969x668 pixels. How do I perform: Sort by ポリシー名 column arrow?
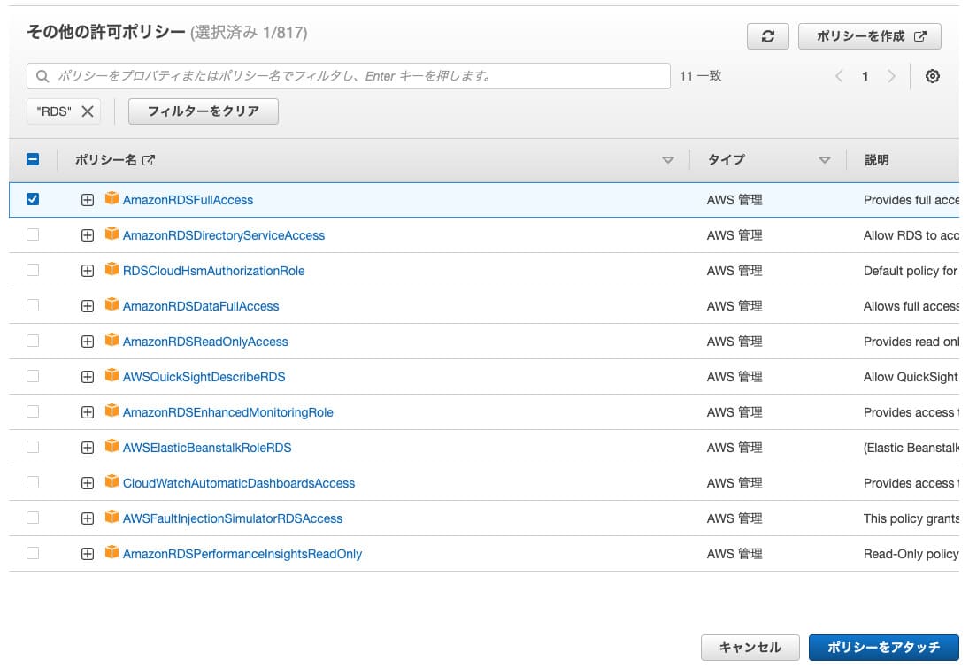pyautogui.click(x=668, y=160)
